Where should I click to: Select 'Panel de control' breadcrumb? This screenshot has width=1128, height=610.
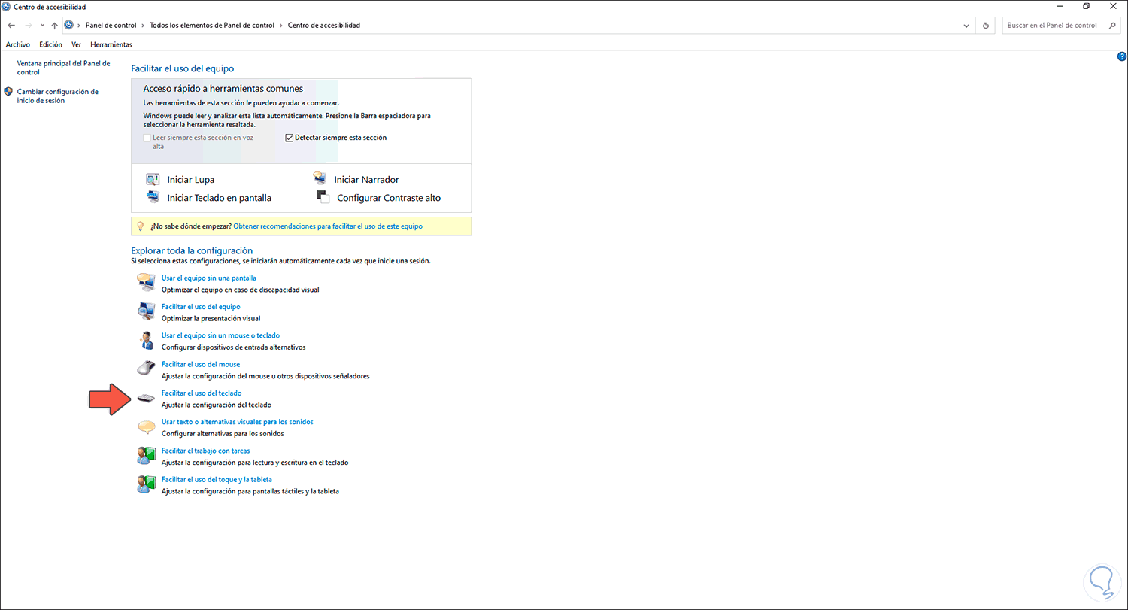point(111,25)
